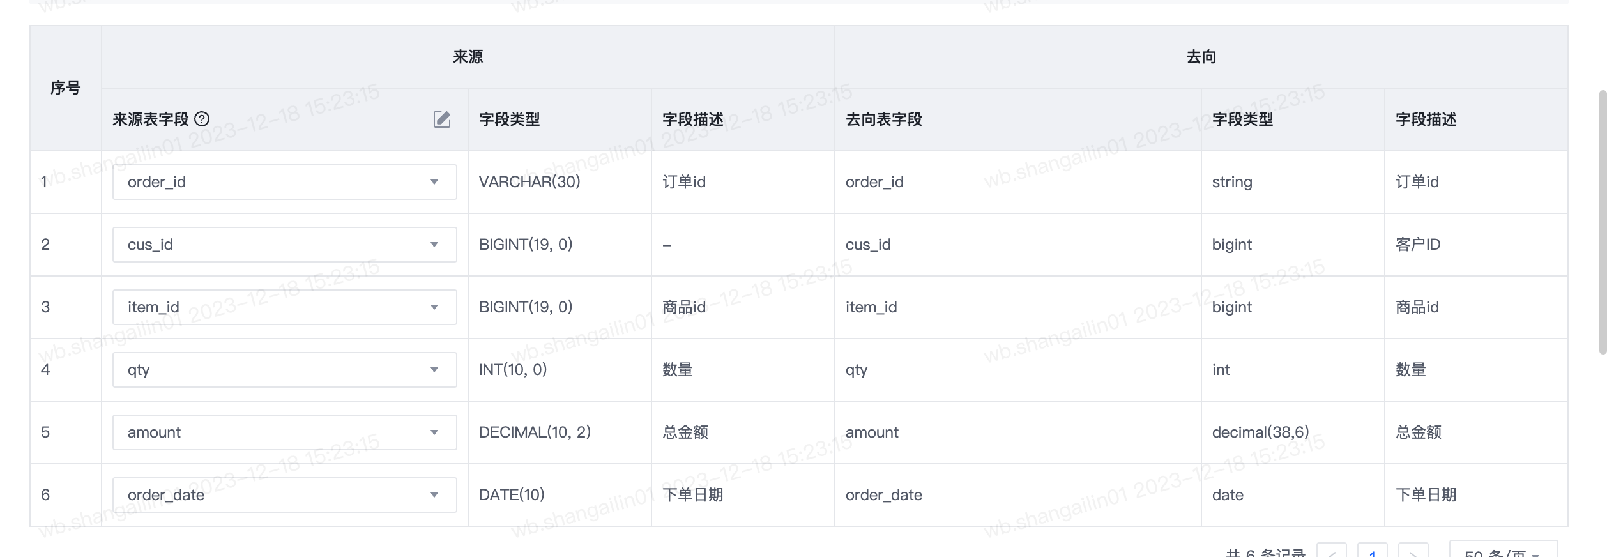Select page 1 in pagination

(x=1373, y=551)
